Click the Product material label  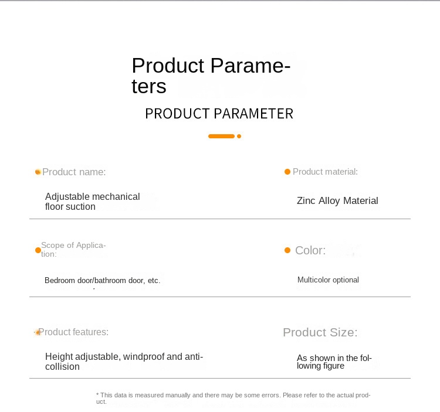[x=325, y=172]
